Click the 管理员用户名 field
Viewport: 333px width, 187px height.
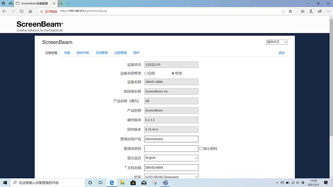click(x=171, y=139)
